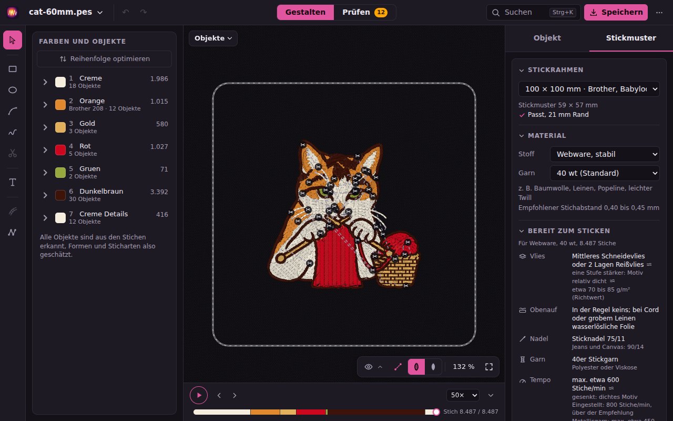Screen dimensions: 673x421
Task: Step to previous stitch
Action: pyautogui.click(x=219, y=395)
